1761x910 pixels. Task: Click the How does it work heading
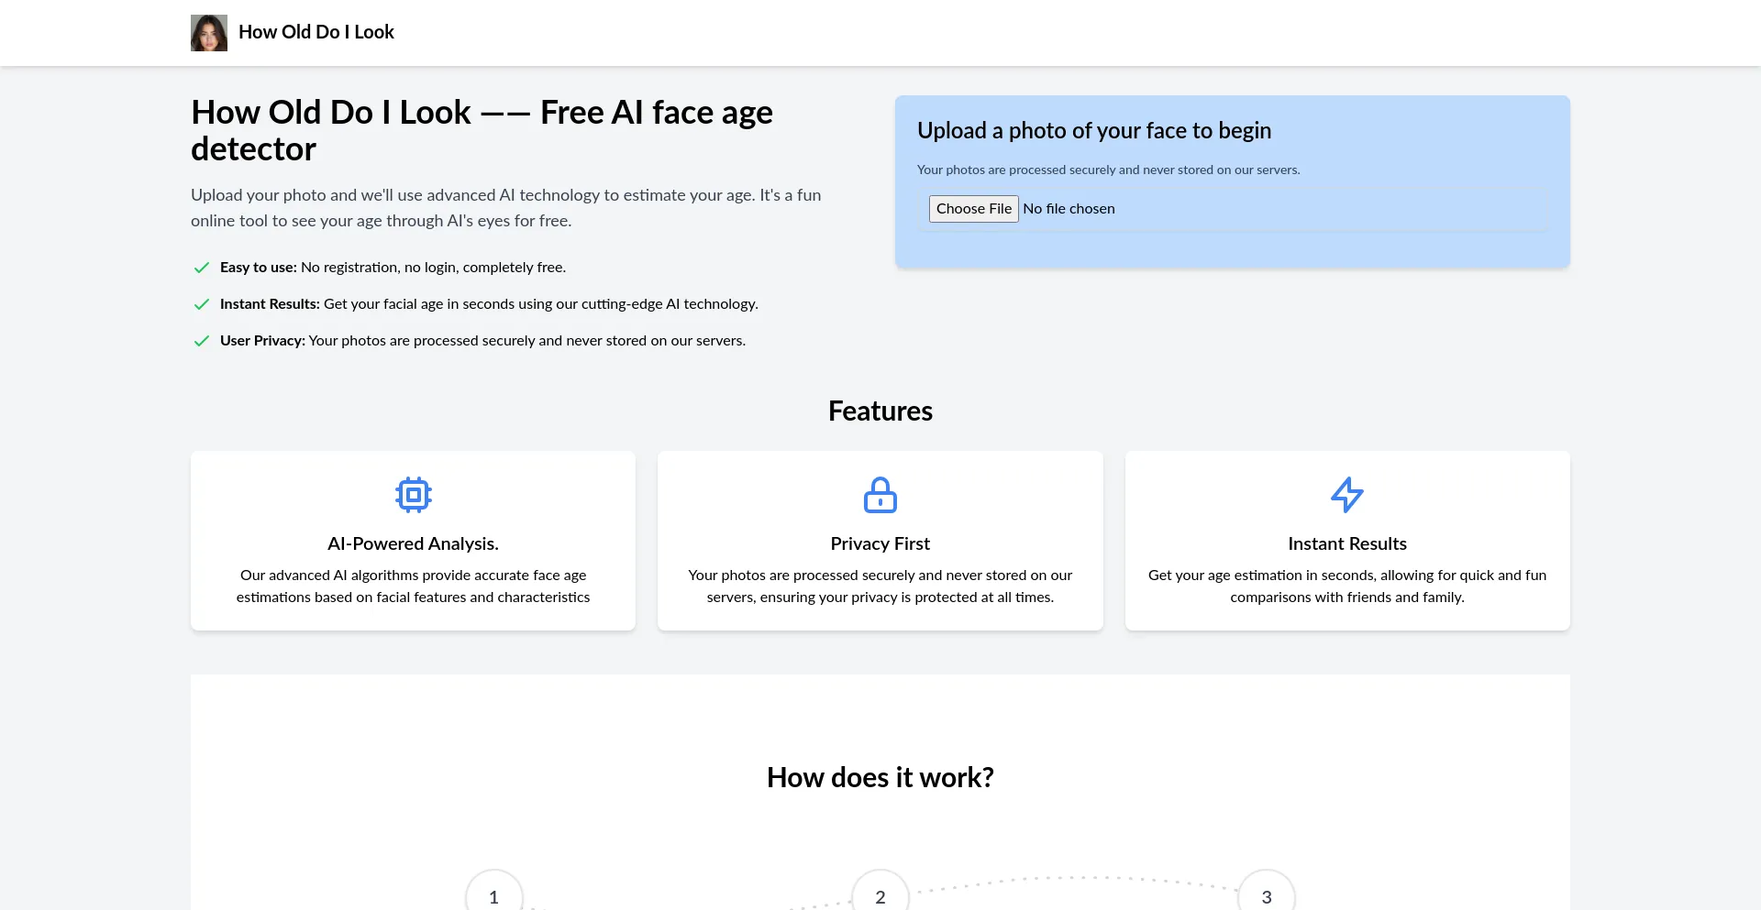(880, 777)
